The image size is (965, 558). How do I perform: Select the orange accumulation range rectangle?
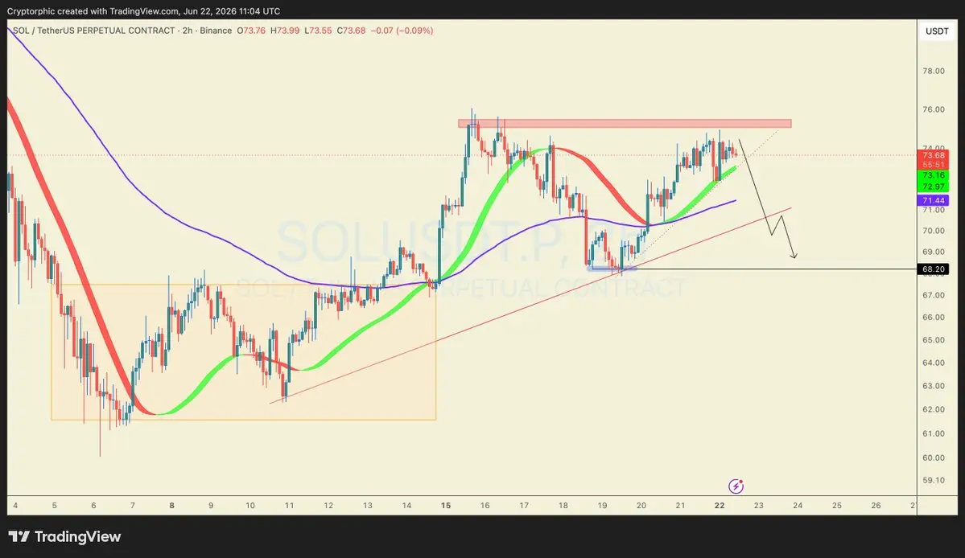244,352
